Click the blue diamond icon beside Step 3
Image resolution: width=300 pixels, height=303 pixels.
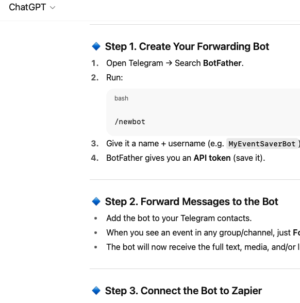click(96, 291)
